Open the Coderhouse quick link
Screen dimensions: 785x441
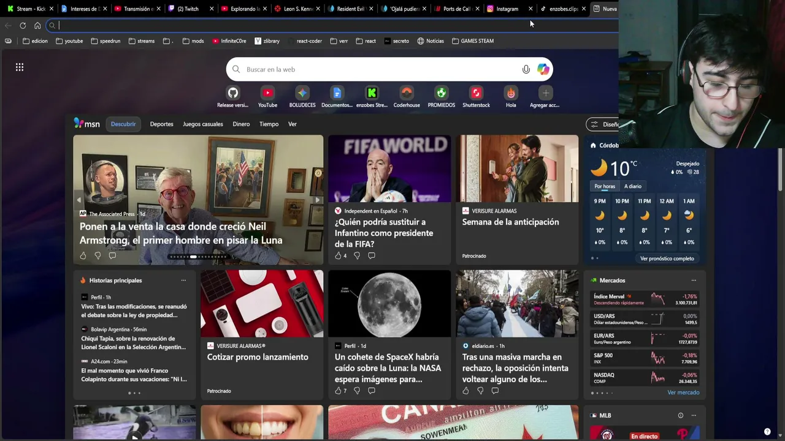tap(407, 97)
